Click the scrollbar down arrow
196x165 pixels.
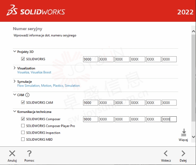point(193,137)
